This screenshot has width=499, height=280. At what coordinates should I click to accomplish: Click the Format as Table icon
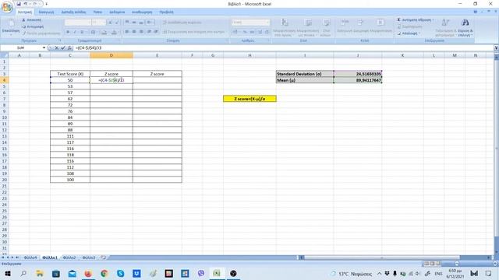coord(308,23)
